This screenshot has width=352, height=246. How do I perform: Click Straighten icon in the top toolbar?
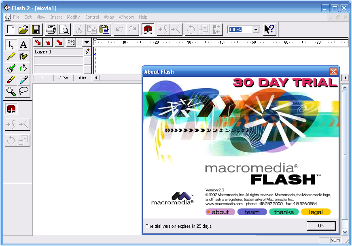176,30
